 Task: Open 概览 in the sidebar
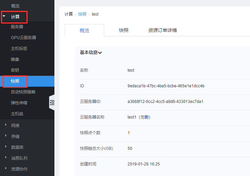[15, 6]
